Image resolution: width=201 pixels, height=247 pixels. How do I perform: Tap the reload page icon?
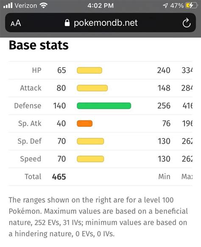point(187,23)
